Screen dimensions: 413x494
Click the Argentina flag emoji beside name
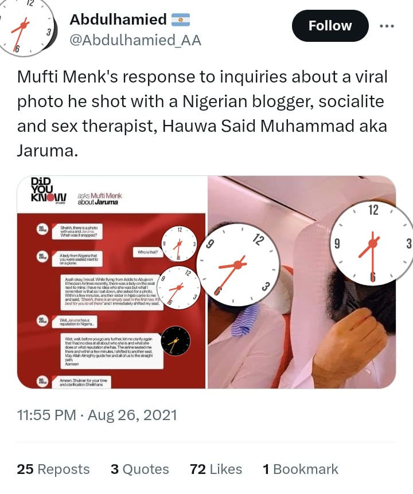(x=181, y=19)
